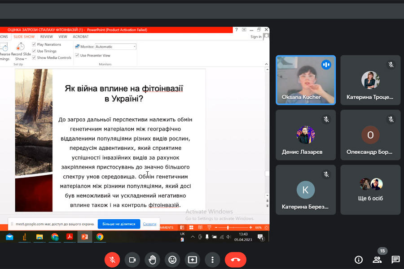Click Sign in link in PowerPoint
The width and height of the screenshot is (404, 269).
[256, 37]
